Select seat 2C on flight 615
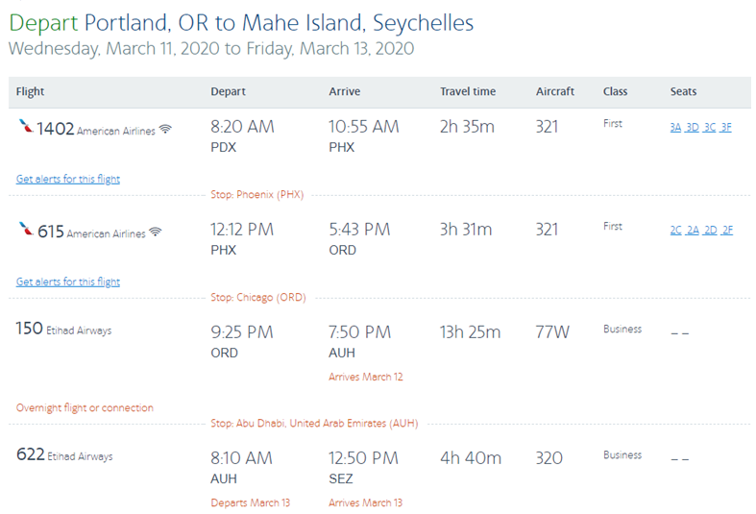The image size is (756, 514). pos(675,230)
